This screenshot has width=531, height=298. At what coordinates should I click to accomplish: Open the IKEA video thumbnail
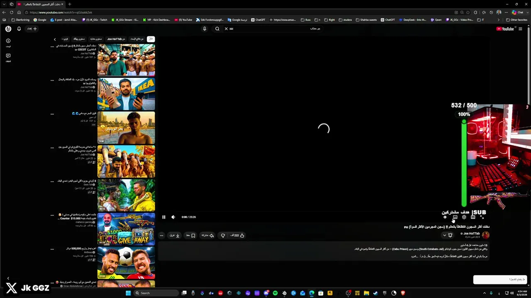[126, 94]
